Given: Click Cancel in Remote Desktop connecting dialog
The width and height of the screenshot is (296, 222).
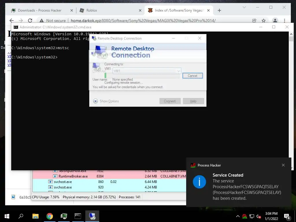Looking at the screenshot, I should [193, 76].
